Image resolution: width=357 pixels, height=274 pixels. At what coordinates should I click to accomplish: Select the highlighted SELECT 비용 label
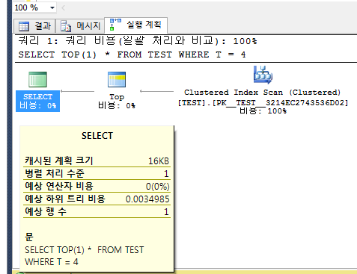pos(37,102)
